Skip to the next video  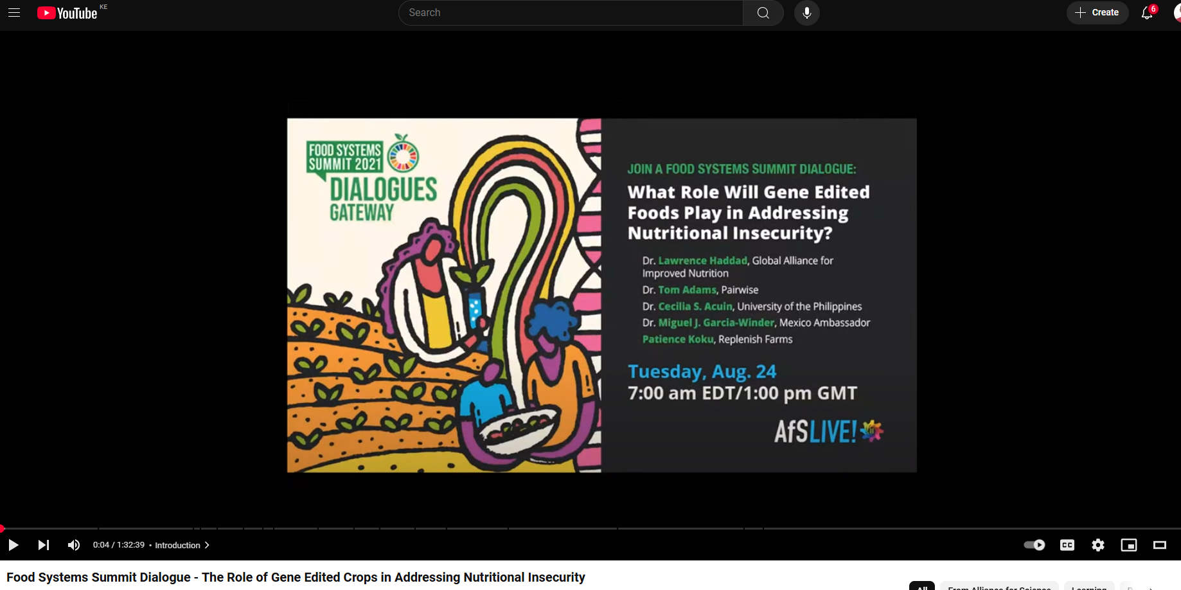(x=44, y=545)
